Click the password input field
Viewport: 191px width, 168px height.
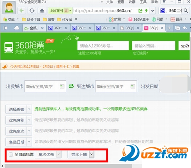[154, 46]
